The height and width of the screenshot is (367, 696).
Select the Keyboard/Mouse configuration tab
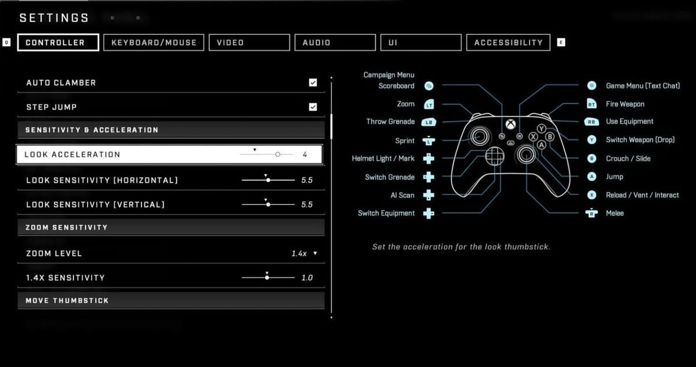(153, 42)
